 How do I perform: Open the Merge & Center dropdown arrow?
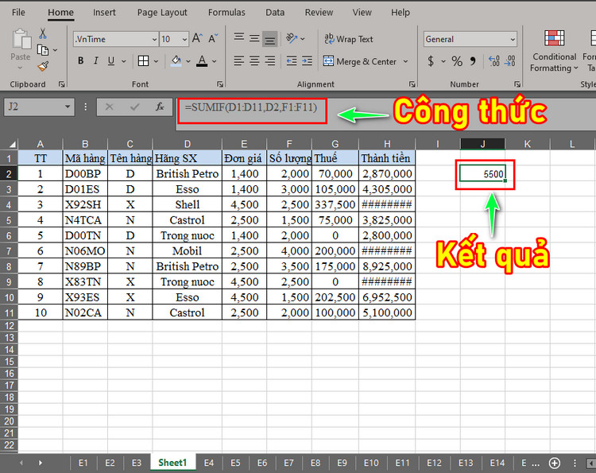(x=405, y=61)
